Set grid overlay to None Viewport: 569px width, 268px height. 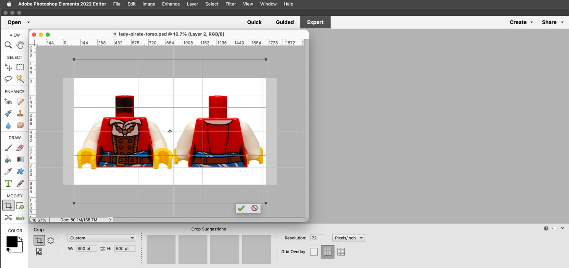[x=314, y=252]
